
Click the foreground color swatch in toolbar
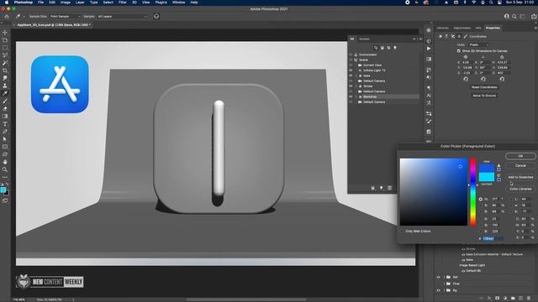point(3,190)
